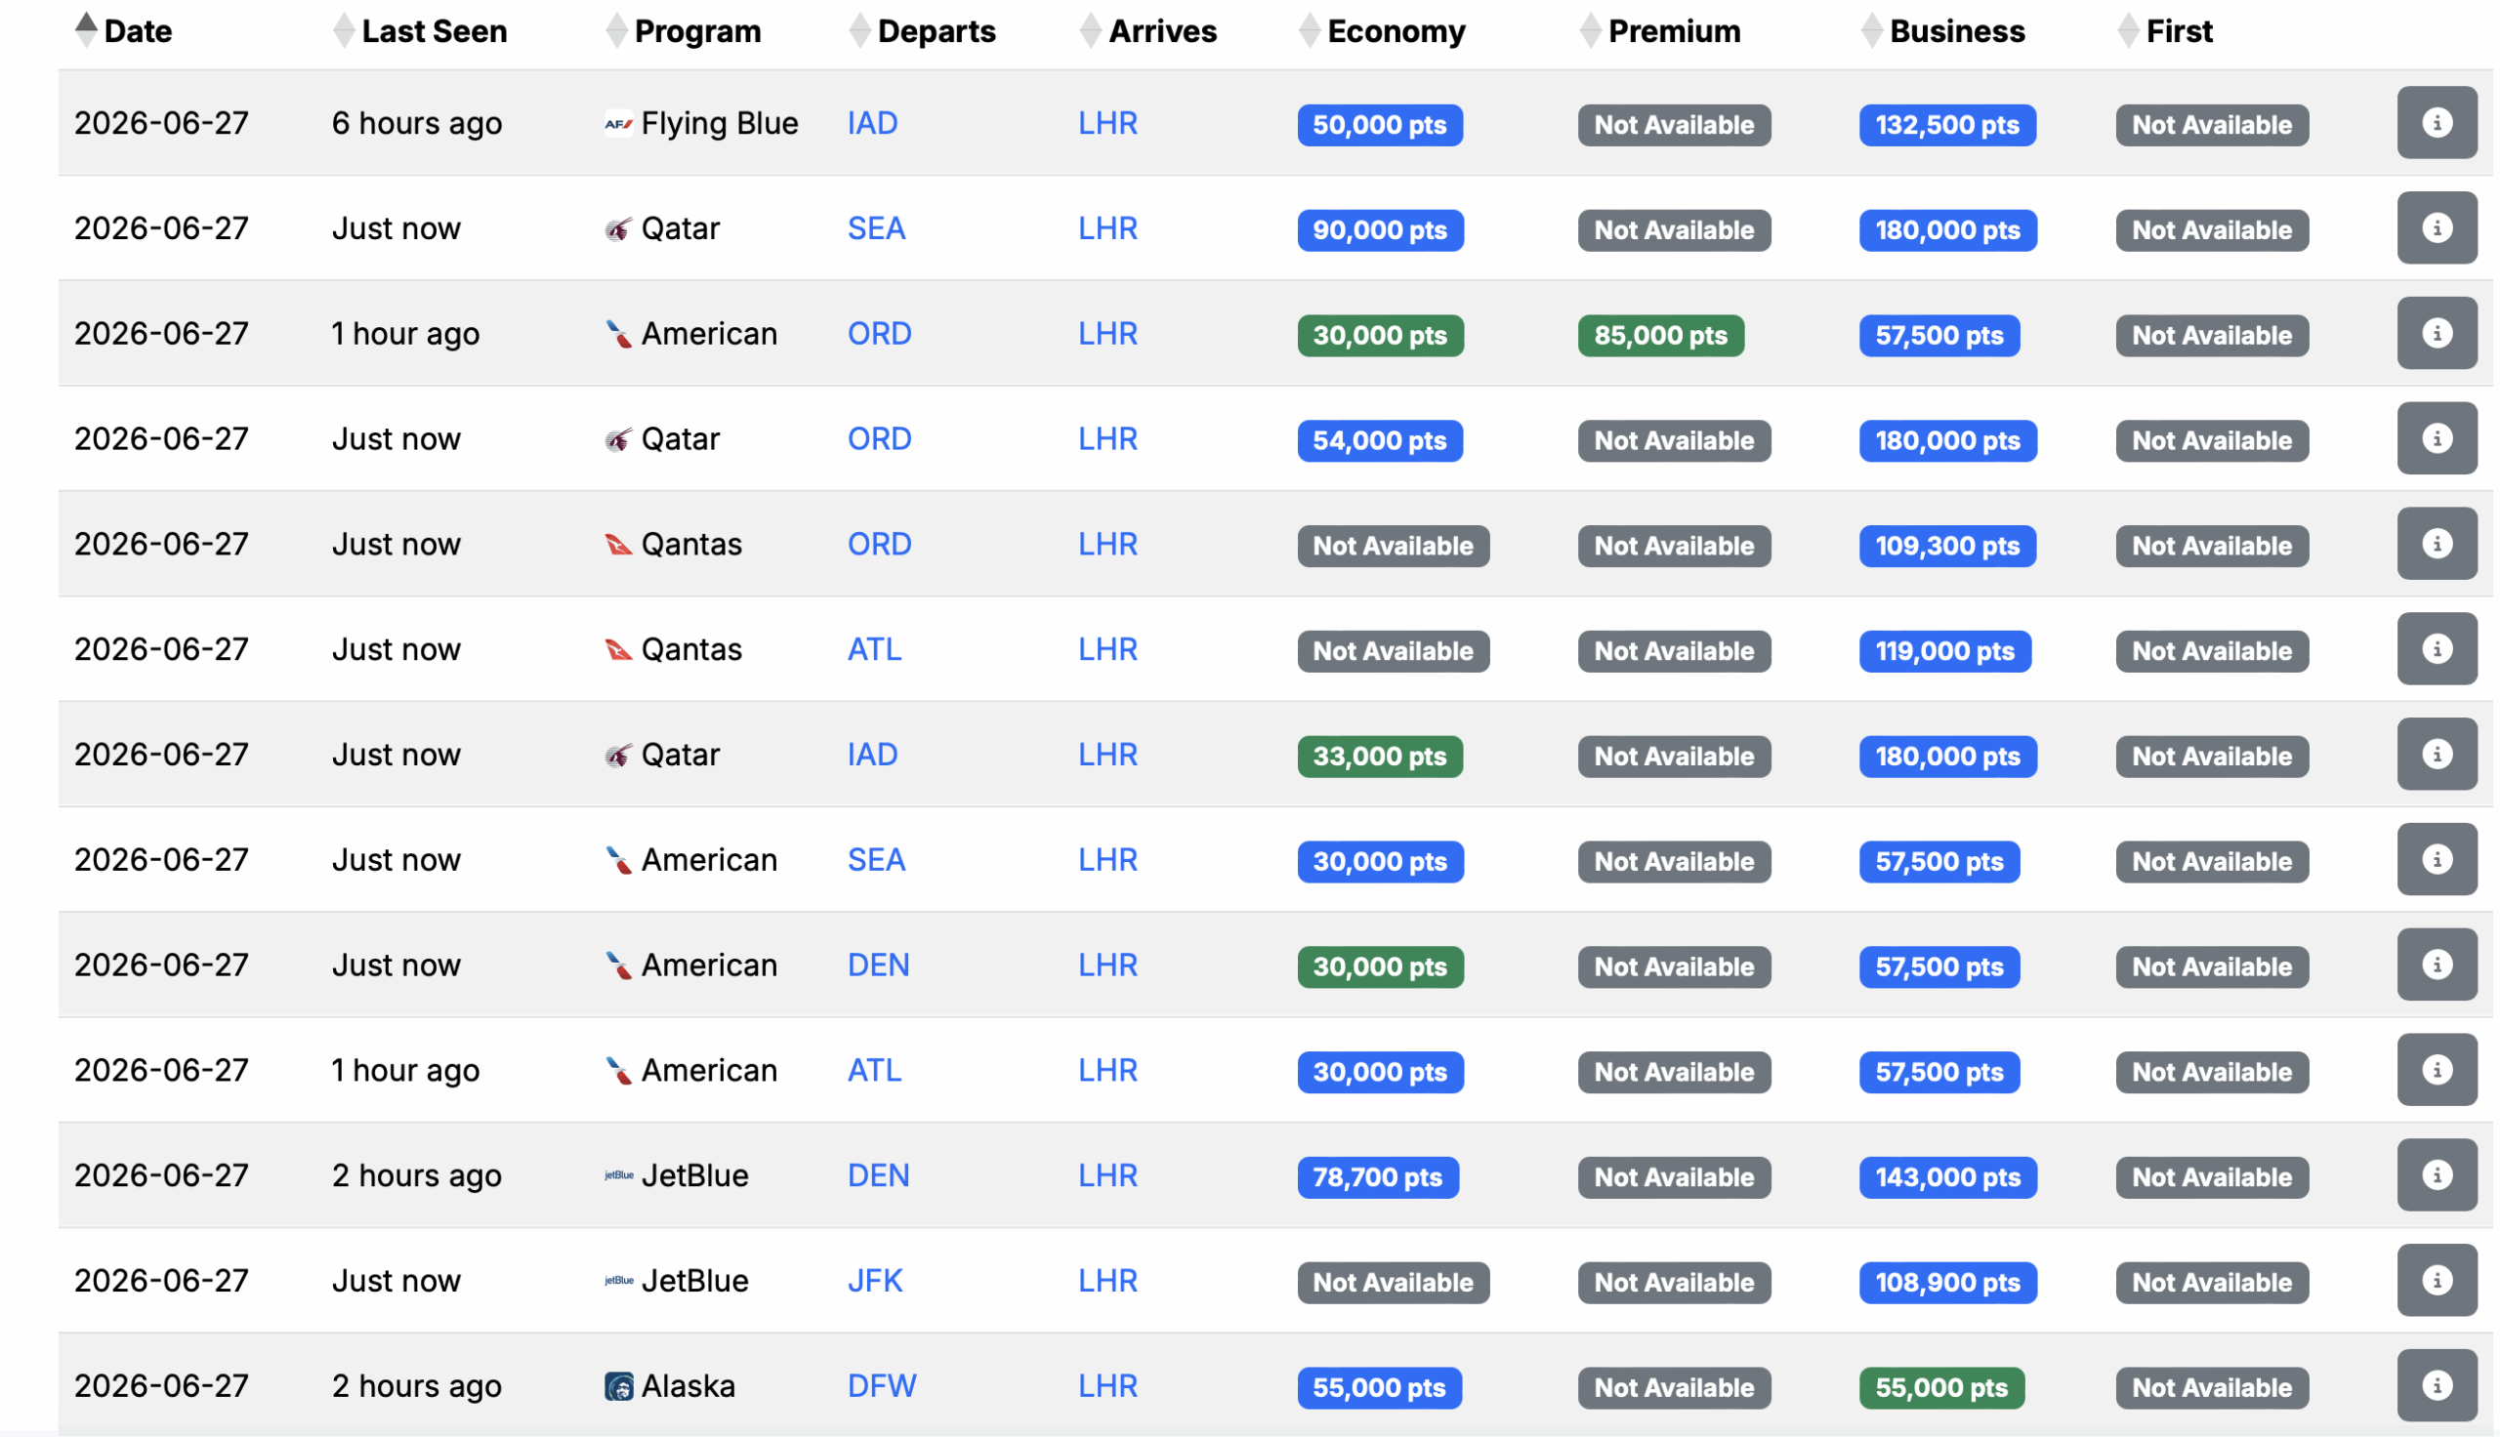This screenshot has height=1437, width=2500.
Task: Open info button on Qantas ATL row
Action: click(2435, 649)
